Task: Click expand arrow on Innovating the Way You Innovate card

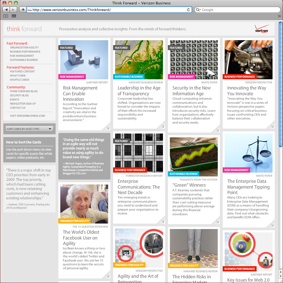Action: click(x=272, y=126)
